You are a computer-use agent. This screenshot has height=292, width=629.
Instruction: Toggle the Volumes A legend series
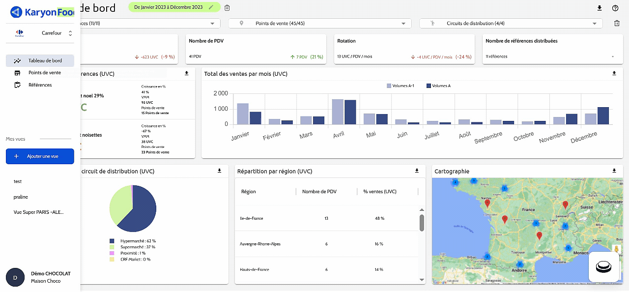tap(438, 86)
